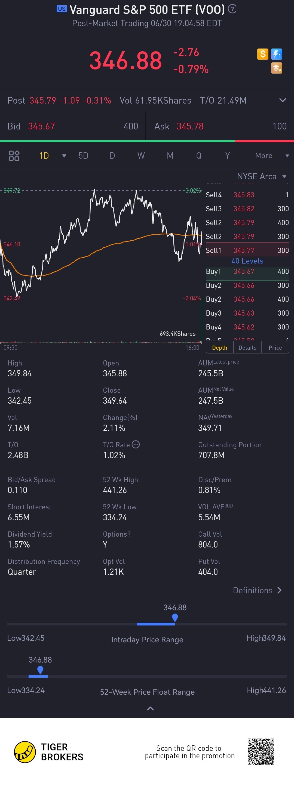Open the 40 Levels depth link
Image resolution: width=294 pixels, height=786 pixels.
pos(247,261)
